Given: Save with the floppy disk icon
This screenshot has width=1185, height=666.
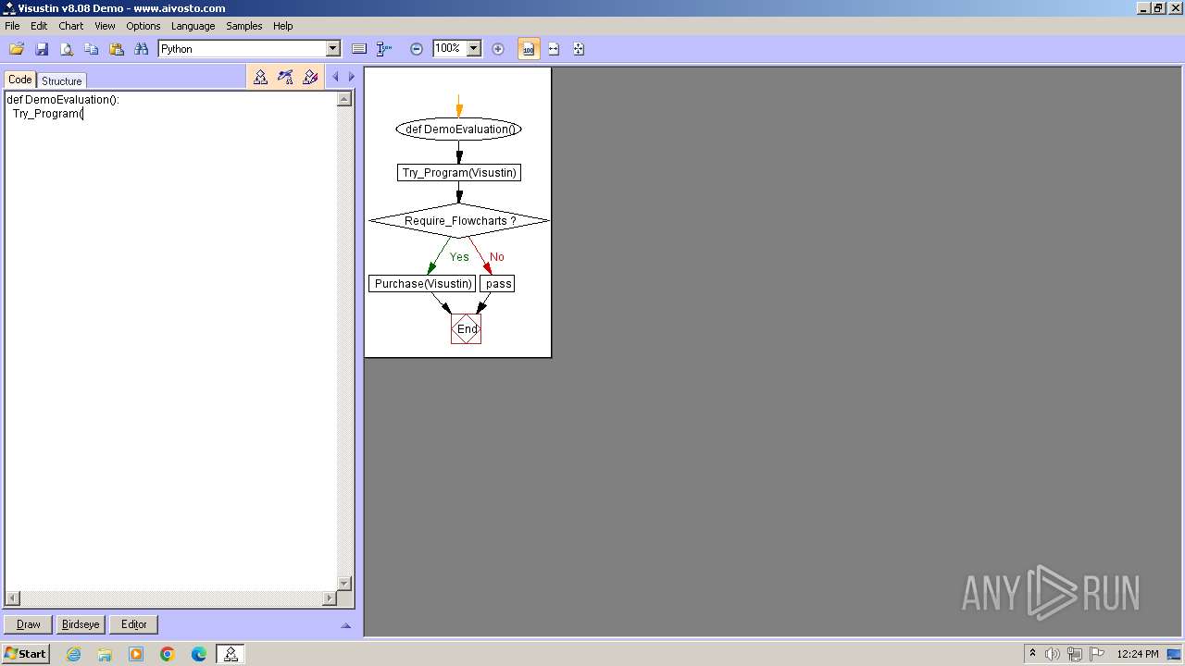Looking at the screenshot, I should (42, 49).
